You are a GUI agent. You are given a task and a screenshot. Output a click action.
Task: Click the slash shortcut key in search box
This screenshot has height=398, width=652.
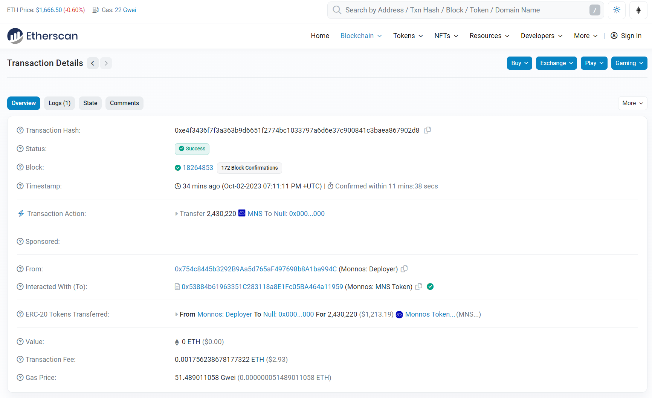[x=595, y=10]
